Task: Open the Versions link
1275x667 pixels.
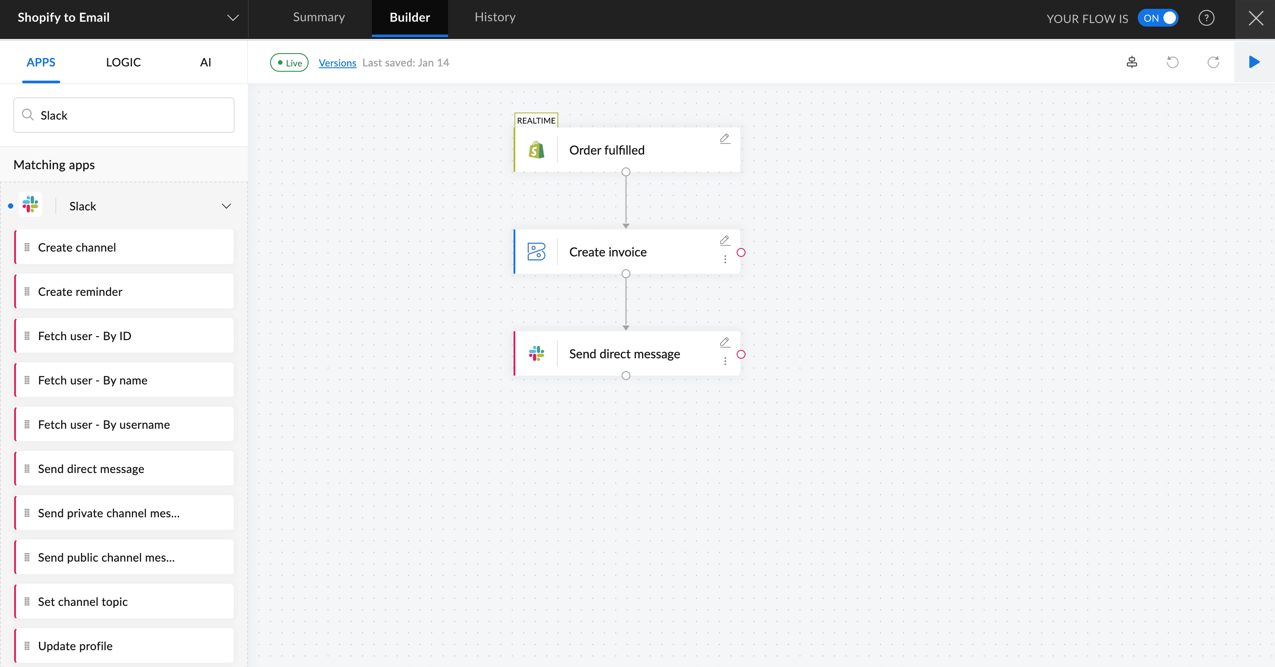Action: pyautogui.click(x=337, y=63)
